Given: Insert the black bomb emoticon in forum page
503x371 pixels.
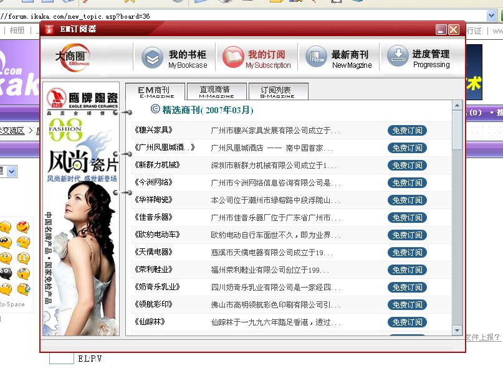Looking at the screenshot, I should coord(6,273).
